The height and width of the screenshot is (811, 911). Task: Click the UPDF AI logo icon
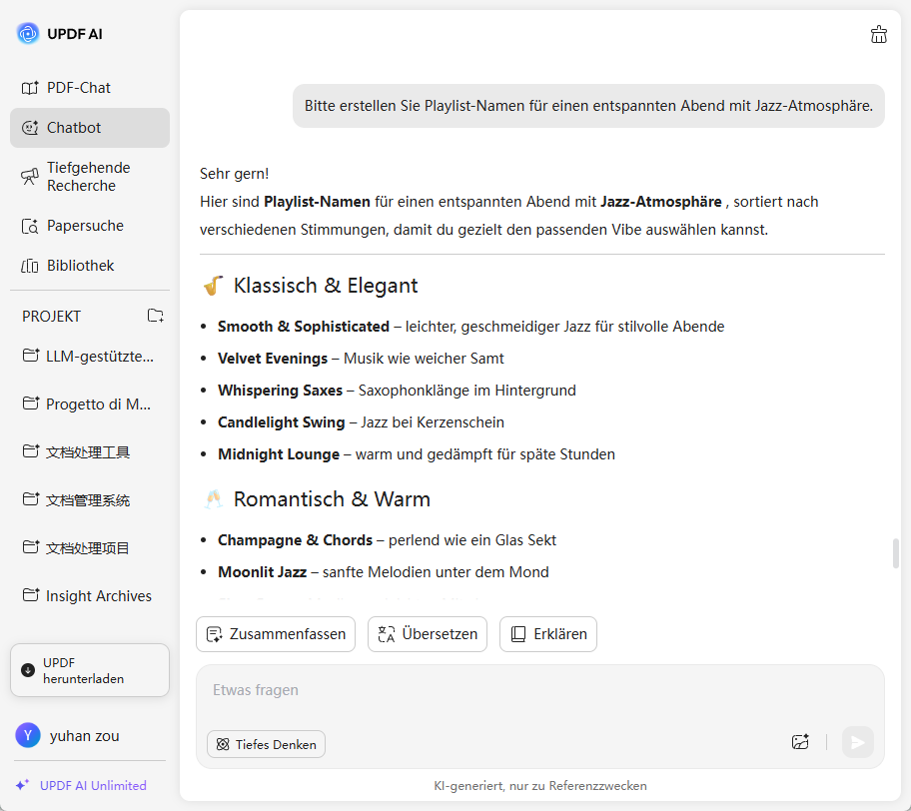28,34
